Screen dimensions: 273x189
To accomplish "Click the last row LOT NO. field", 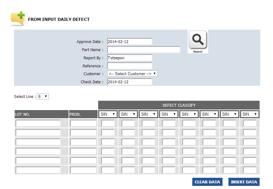I will coord(38,170).
